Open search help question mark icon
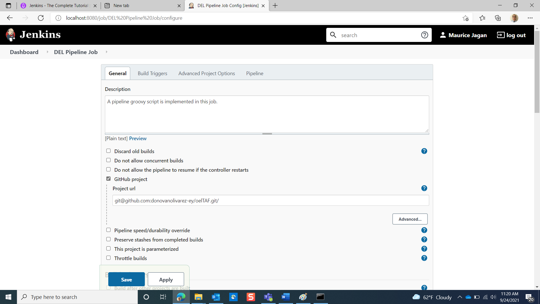540x304 pixels. tap(424, 35)
